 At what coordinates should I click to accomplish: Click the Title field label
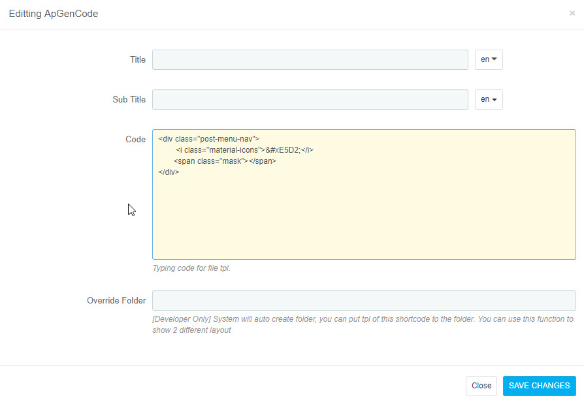point(137,60)
